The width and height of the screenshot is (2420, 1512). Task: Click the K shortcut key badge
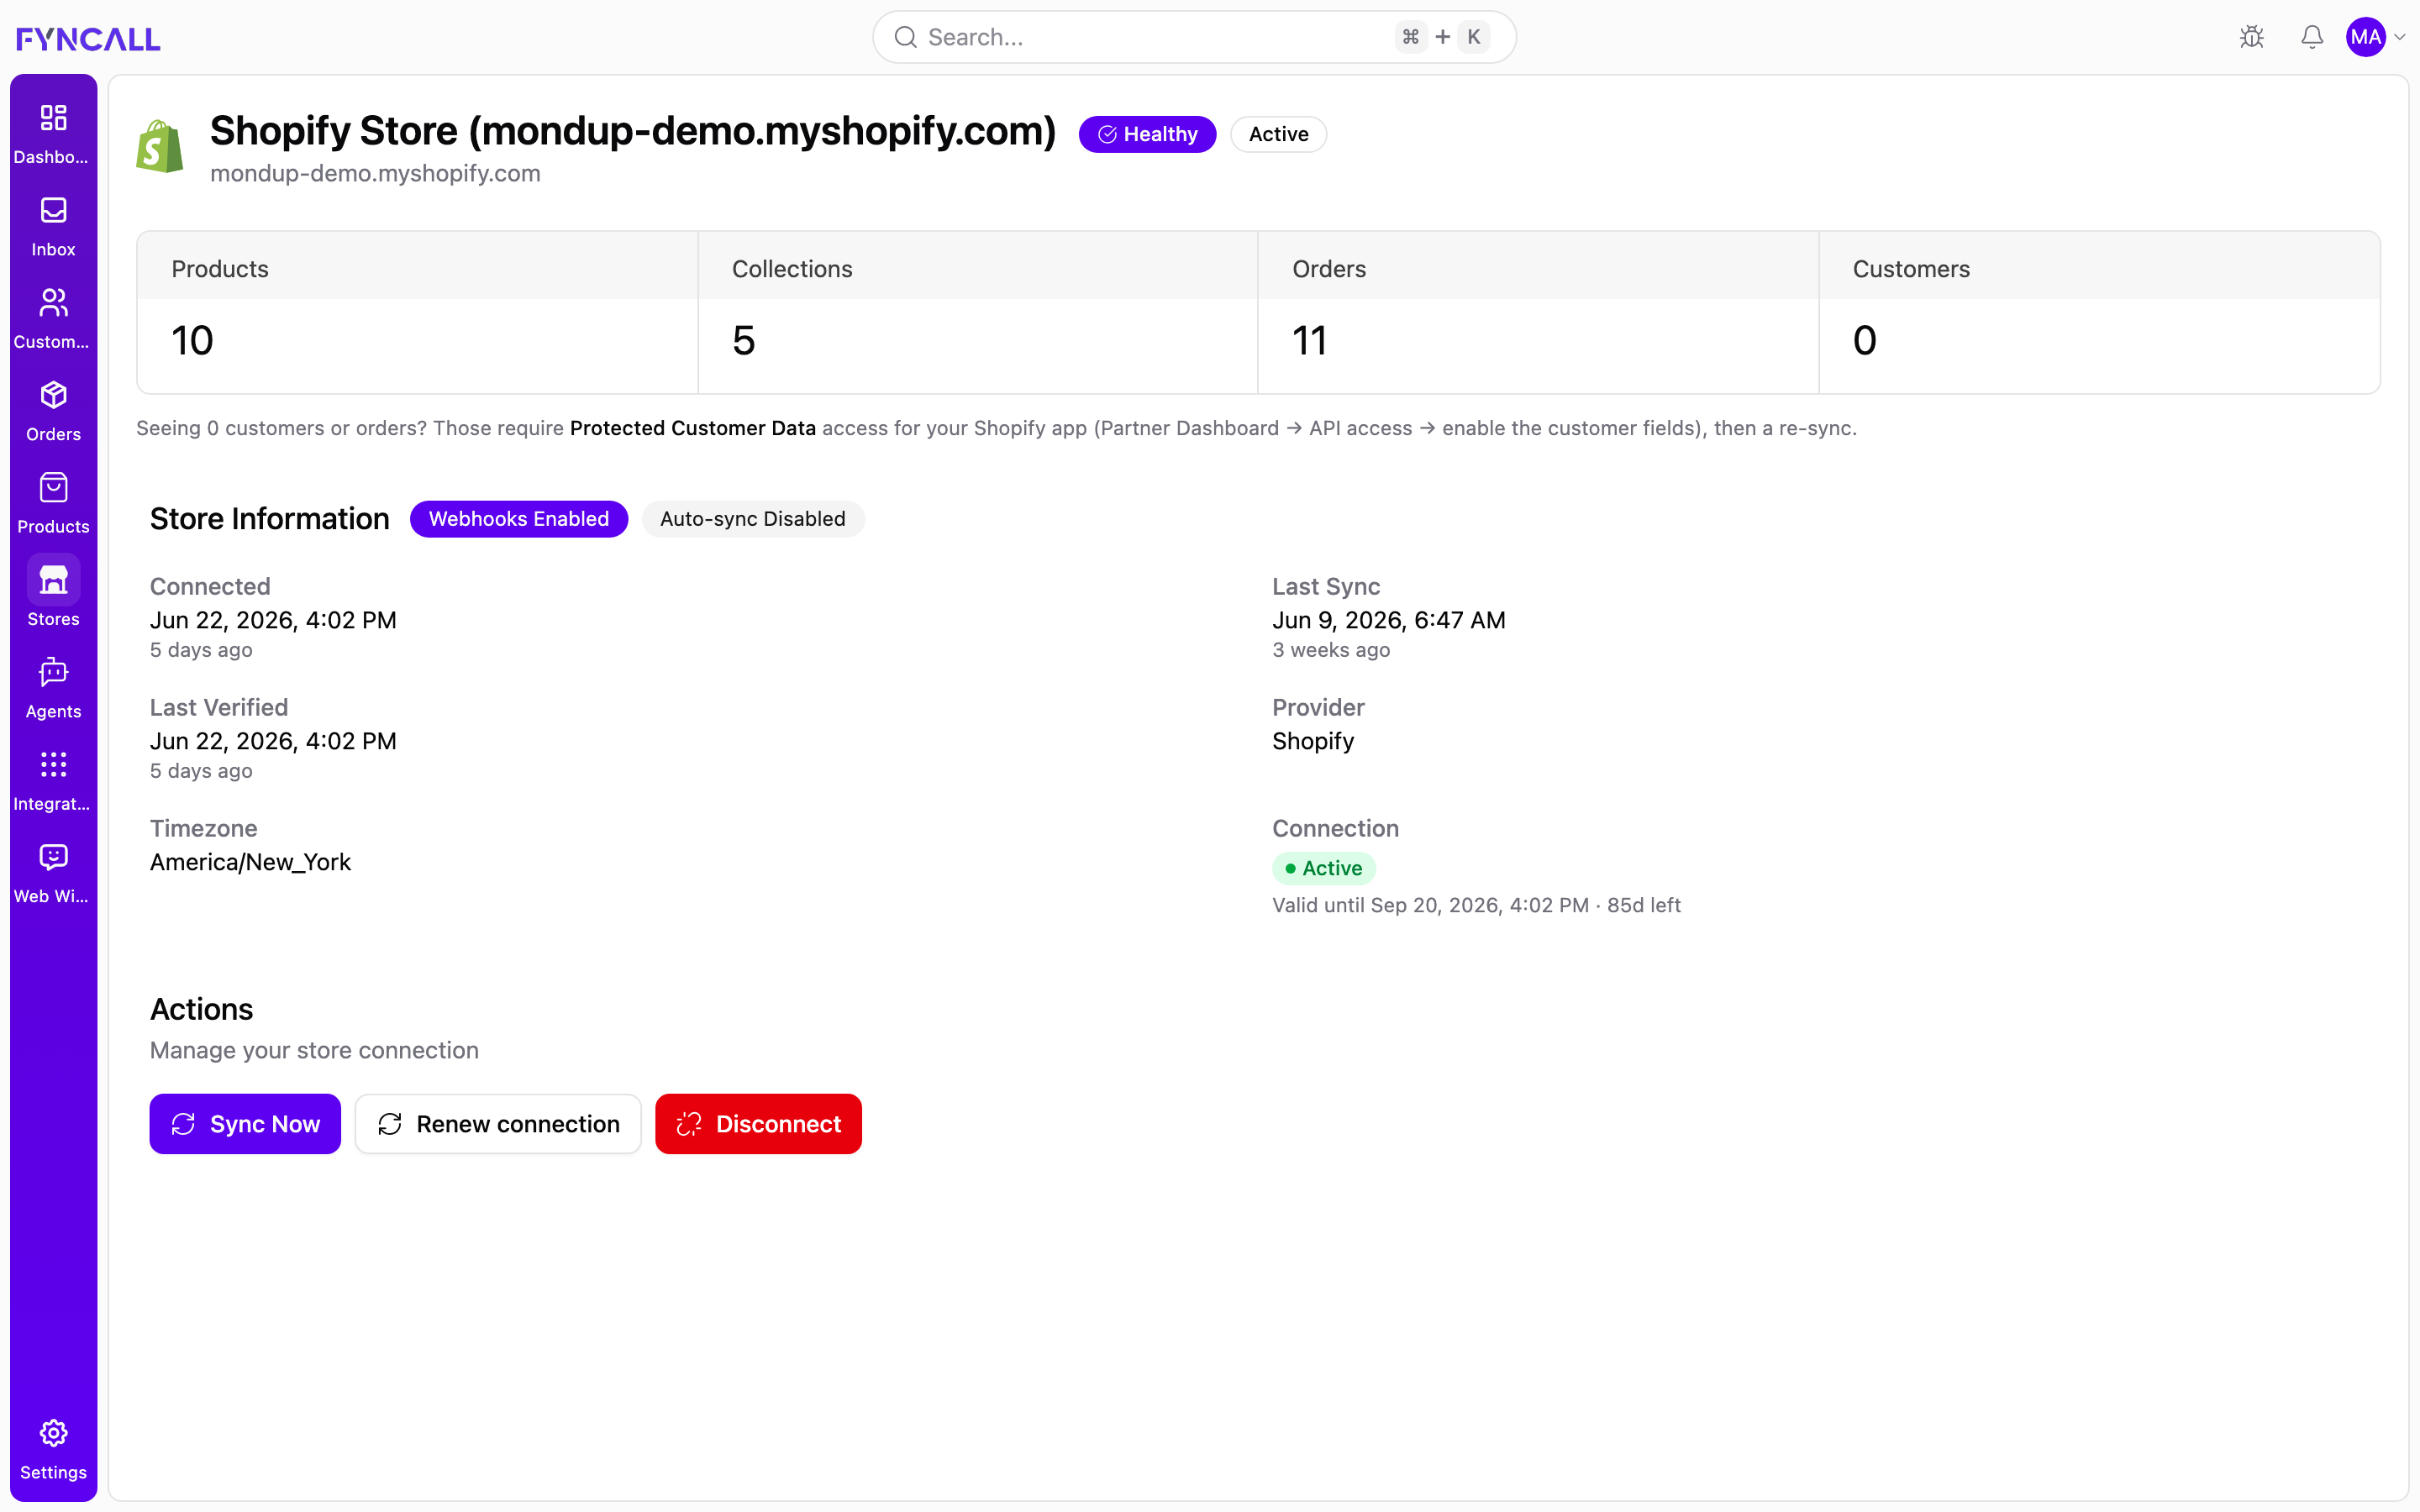[x=1474, y=37]
